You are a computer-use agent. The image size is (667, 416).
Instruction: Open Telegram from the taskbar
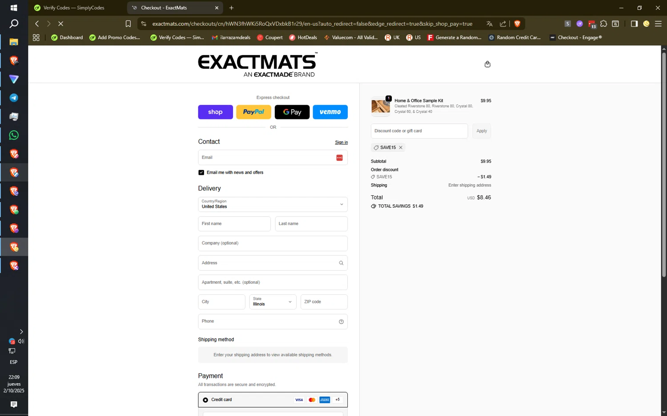(14, 98)
